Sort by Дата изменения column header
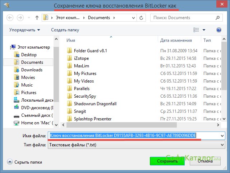 tap(176, 40)
